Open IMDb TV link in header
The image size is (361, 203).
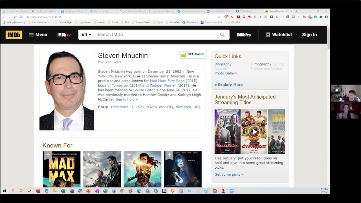[64, 35]
